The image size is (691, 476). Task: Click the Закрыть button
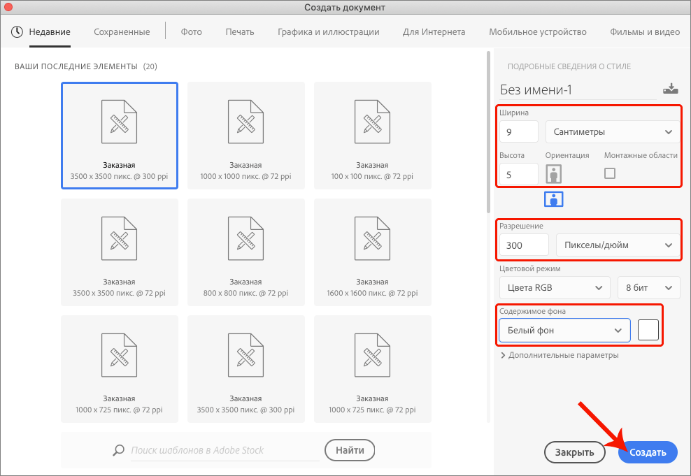[574, 452]
